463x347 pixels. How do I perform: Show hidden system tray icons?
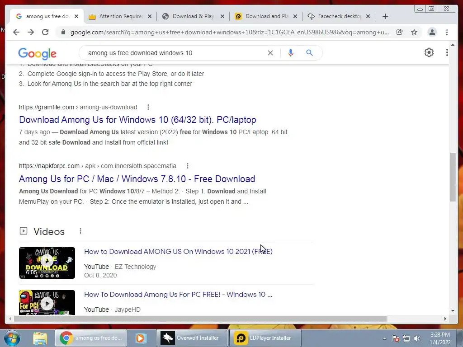(384, 338)
